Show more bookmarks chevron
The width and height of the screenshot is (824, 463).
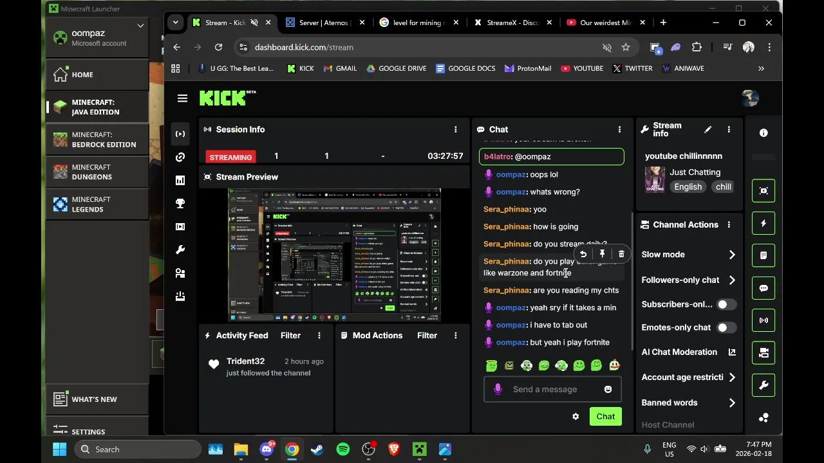coord(761,68)
